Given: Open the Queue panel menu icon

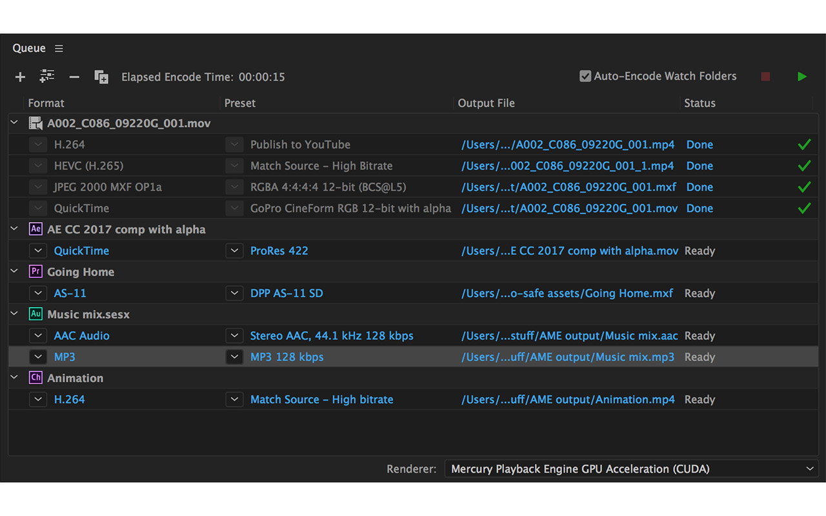Looking at the screenshot, I should click(x=59, y=48).
